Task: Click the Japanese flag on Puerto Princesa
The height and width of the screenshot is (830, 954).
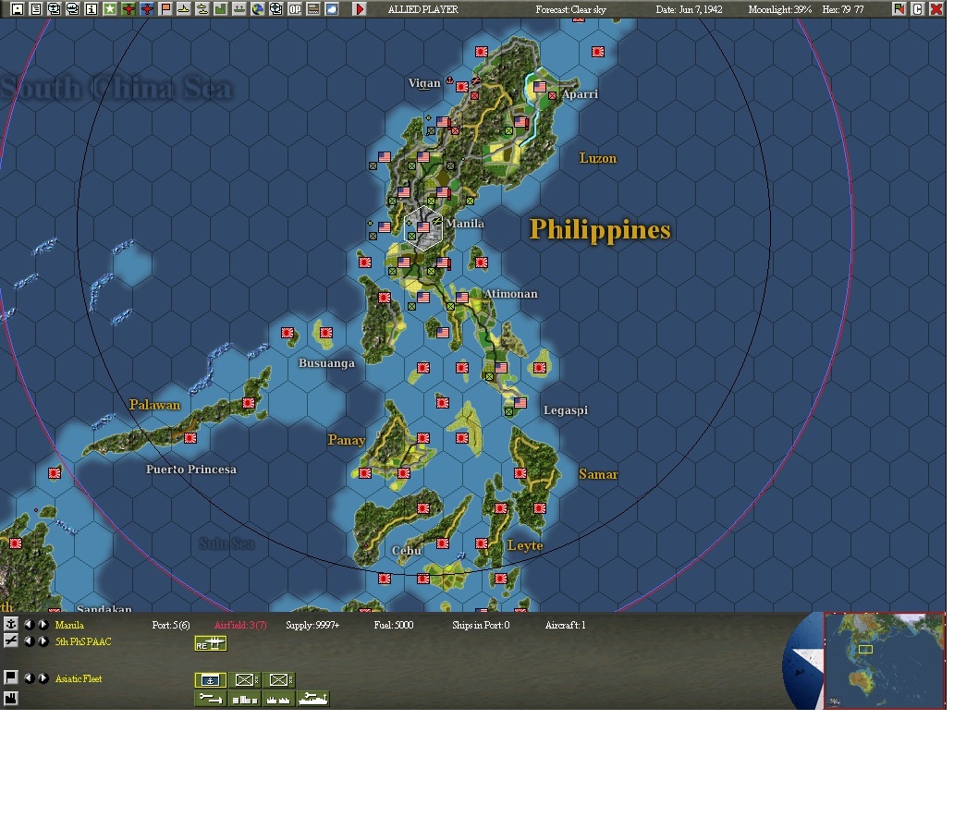Action: point(190,437)
